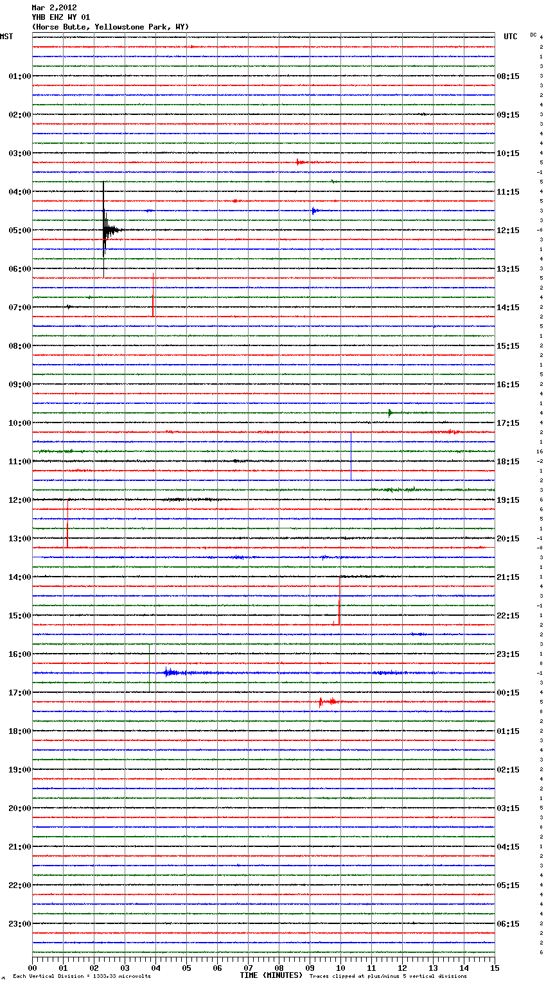The height and width of the screenshot is (985, 546).
Task: Click 'Traces clipped at plus/minus 5 vertical divisions' note
Action: 388,976
